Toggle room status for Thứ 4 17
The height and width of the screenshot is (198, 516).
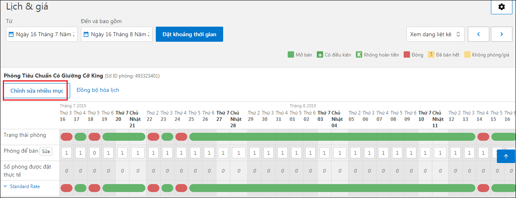tap(80, 137)
